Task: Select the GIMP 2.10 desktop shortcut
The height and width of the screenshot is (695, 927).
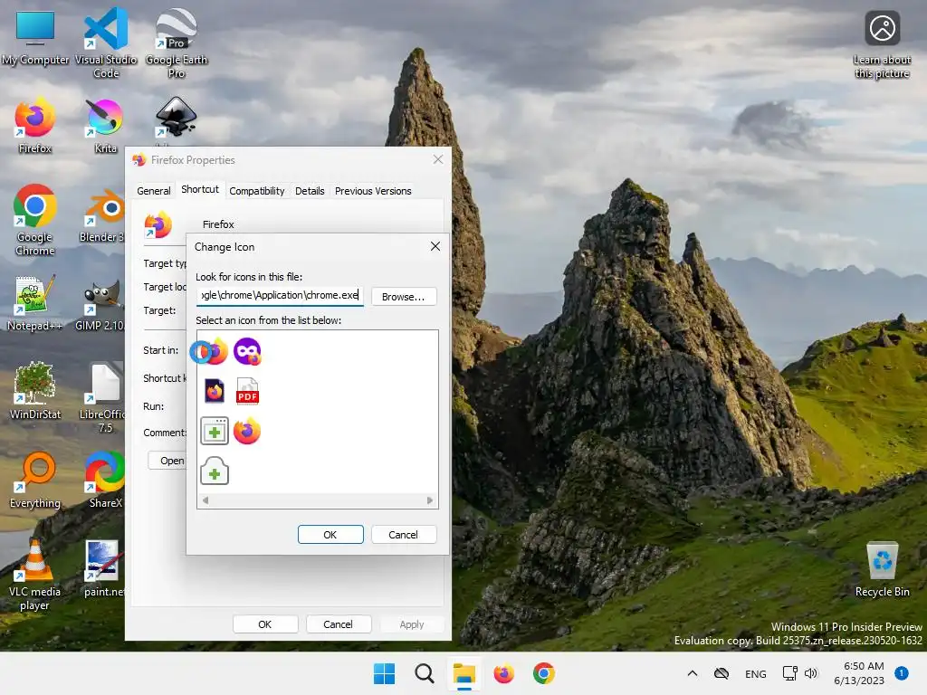Action: point(100,304)
